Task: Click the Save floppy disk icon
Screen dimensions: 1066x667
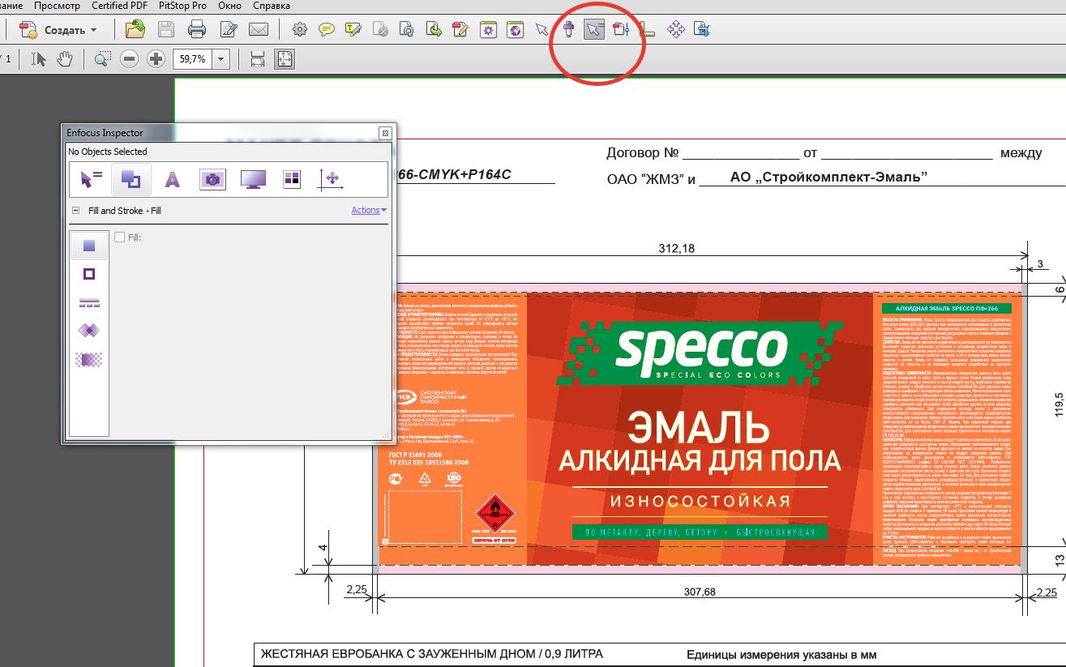Action: pyautogui.click(x=166, y=30)
